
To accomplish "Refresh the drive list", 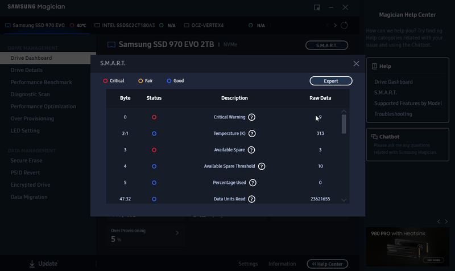I will coord(344,25).
